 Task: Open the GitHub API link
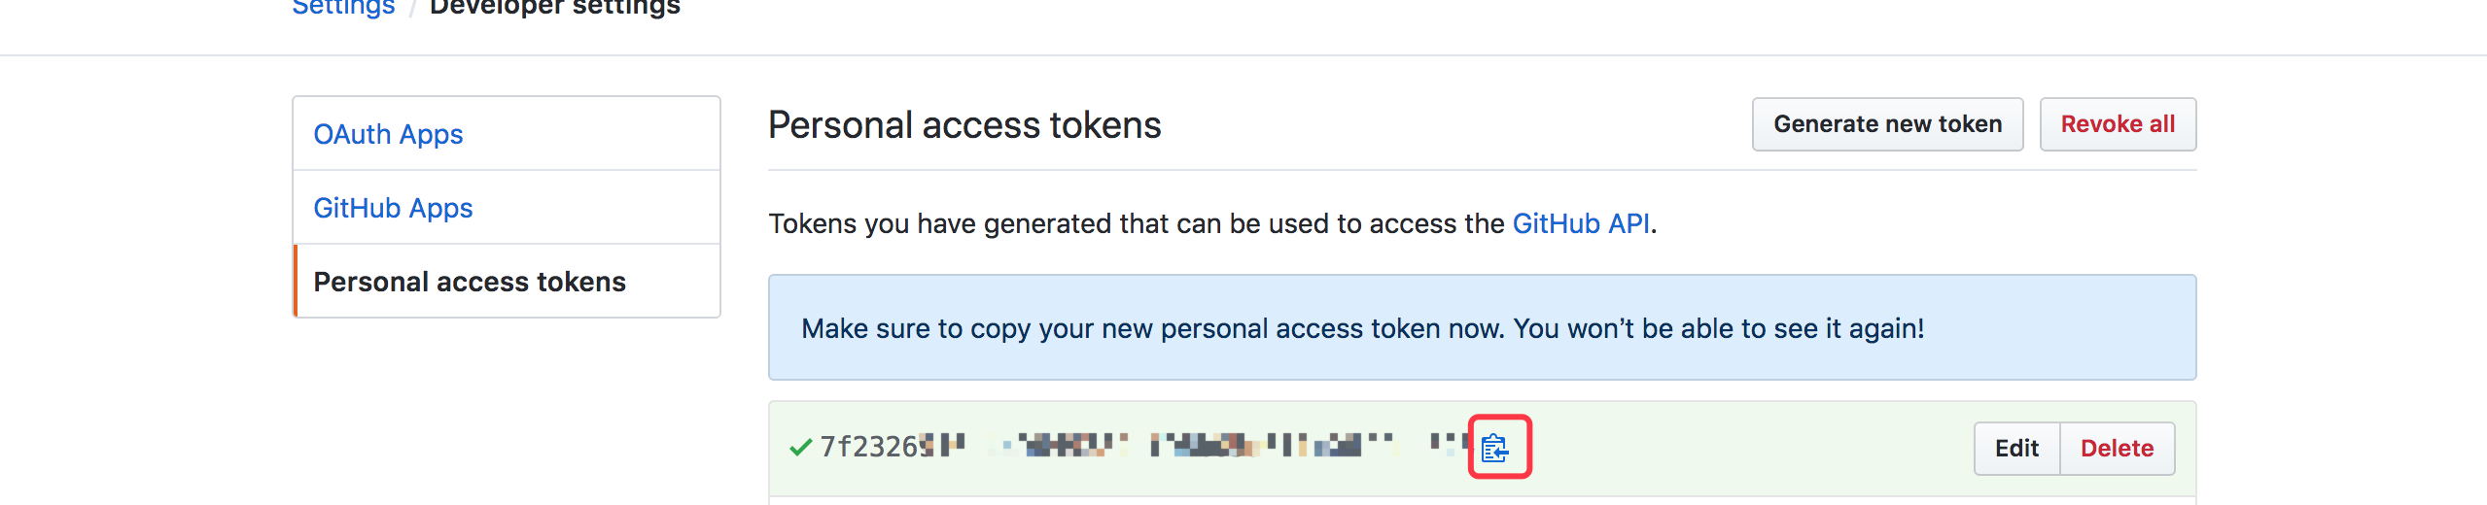[x=1580, y=223]
